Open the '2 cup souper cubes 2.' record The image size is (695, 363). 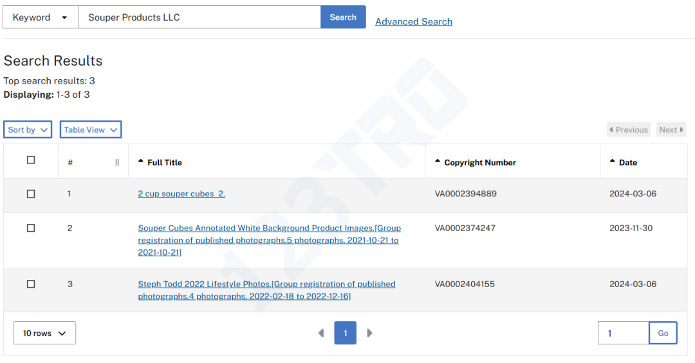point(181,194)
